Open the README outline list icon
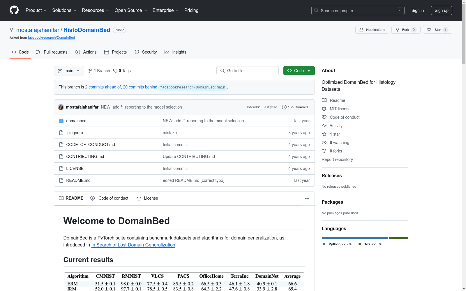Image resolution: width=466 pixels, height=291 pixels. [x=307, y=198]
